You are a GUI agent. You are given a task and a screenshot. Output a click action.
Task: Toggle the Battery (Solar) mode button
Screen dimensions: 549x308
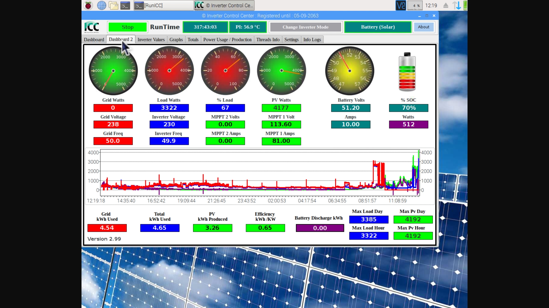pyautogui.click(x=378, y=27)
